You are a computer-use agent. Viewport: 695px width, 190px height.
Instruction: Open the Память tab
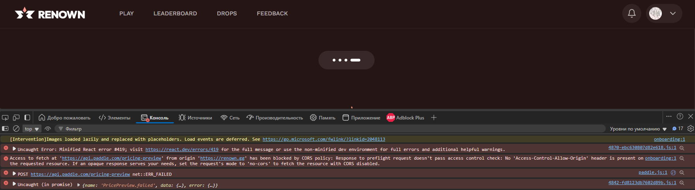(x=322, y=117)
